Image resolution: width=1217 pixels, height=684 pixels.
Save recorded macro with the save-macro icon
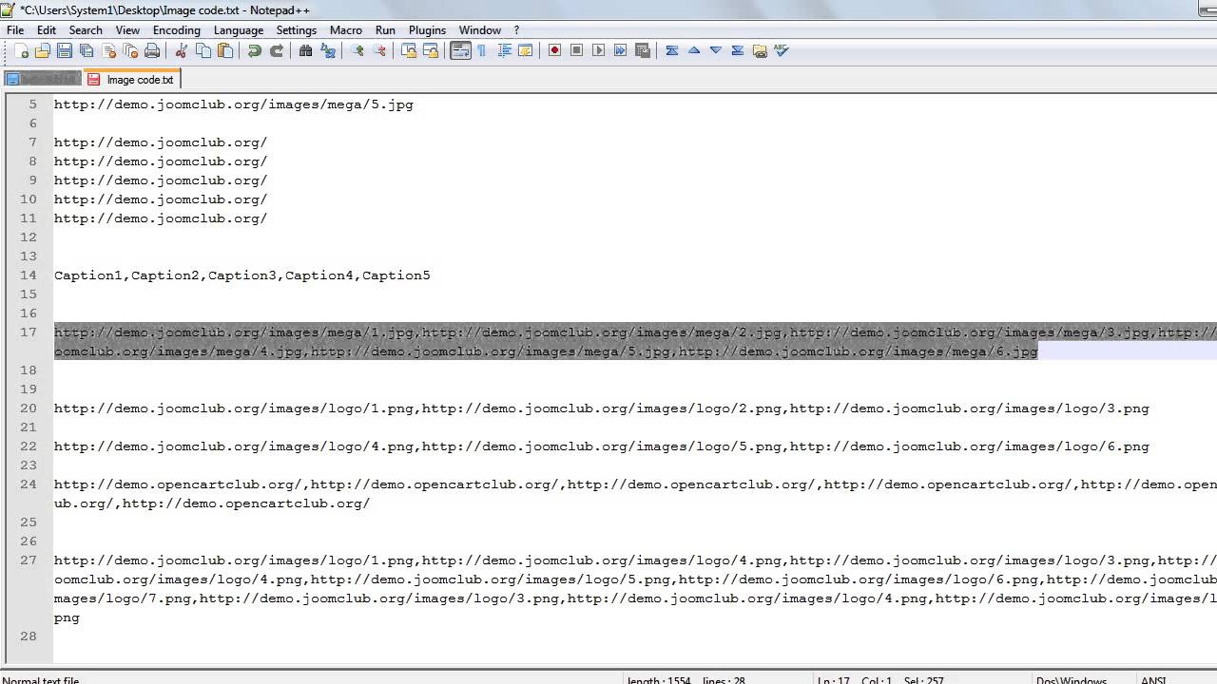643,51
